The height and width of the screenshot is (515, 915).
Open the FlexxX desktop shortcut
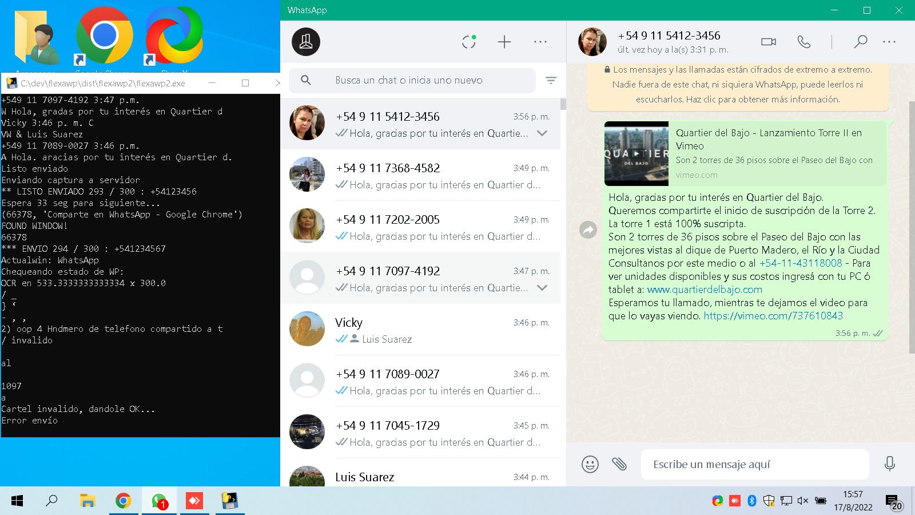[x=173, y=37]
